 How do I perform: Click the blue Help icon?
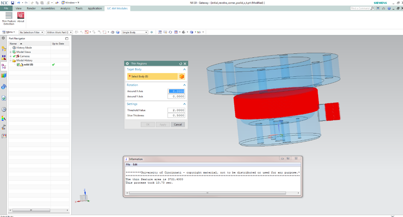click(389, 8)
